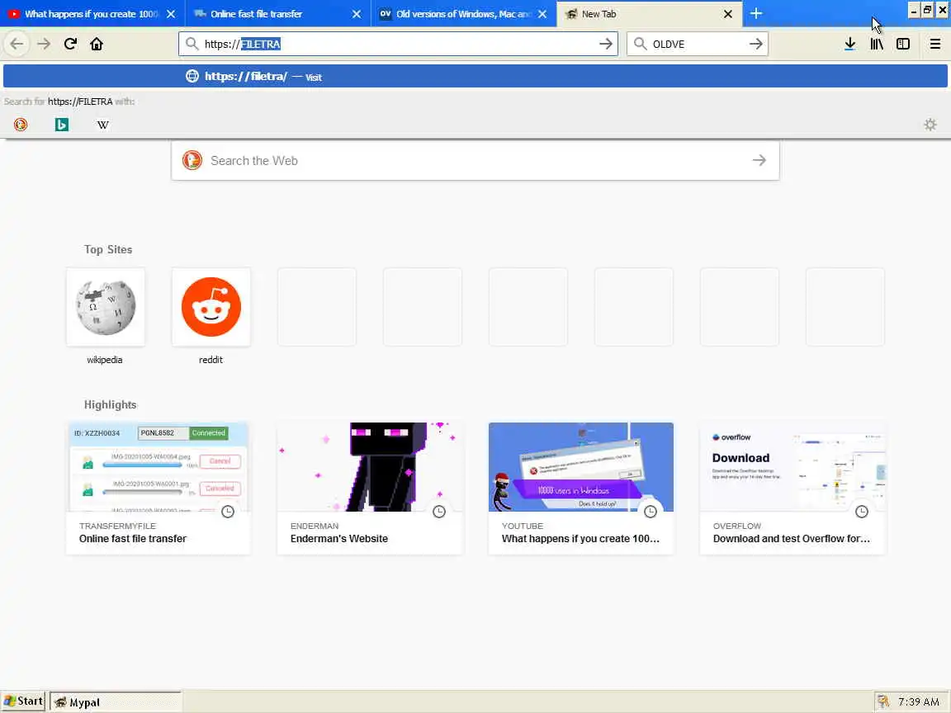
Task: Click the Highlights heading
Action: point(111,404)
